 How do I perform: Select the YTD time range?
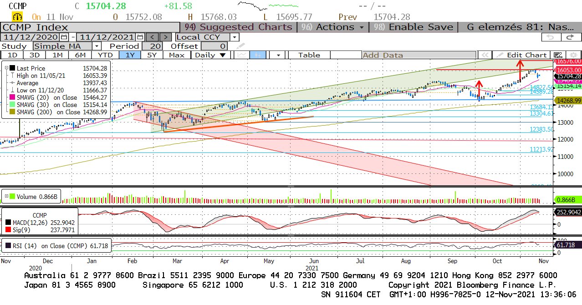coord(105,55)
